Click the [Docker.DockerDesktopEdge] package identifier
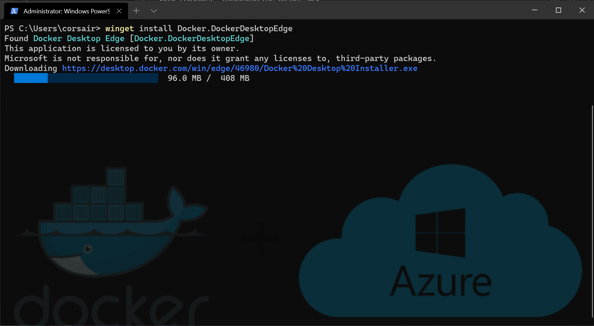 point(192,38)
